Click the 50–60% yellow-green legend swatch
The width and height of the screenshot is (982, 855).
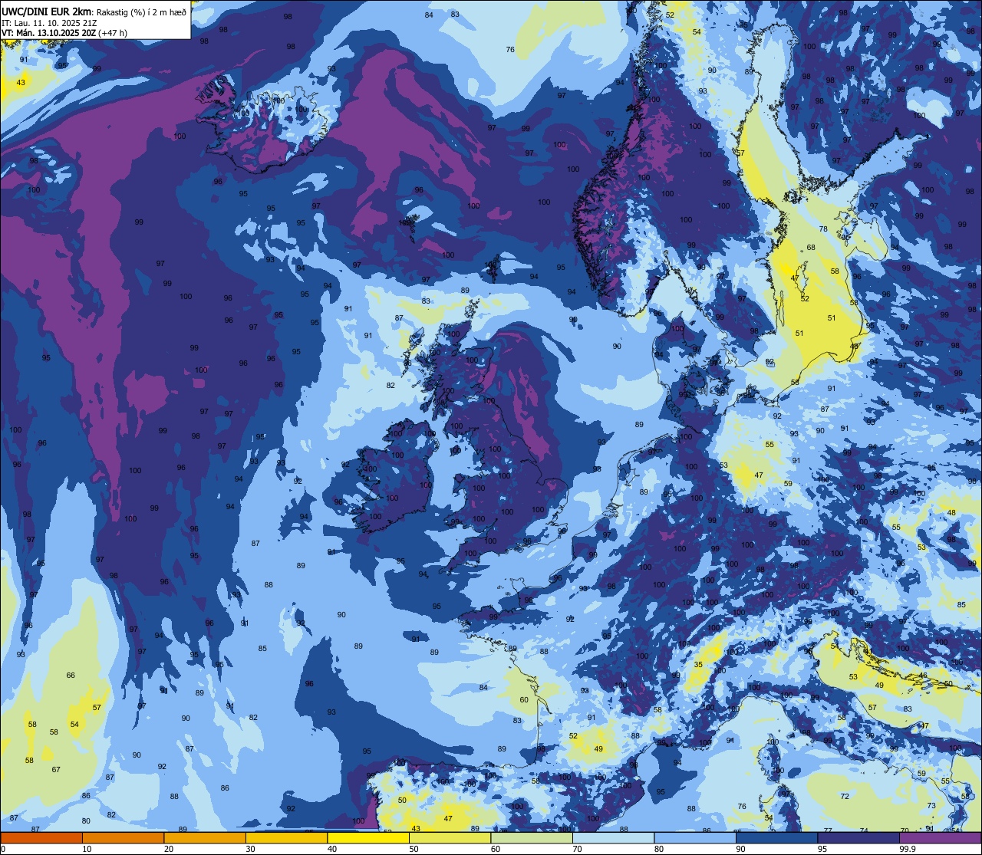(450, 838)
